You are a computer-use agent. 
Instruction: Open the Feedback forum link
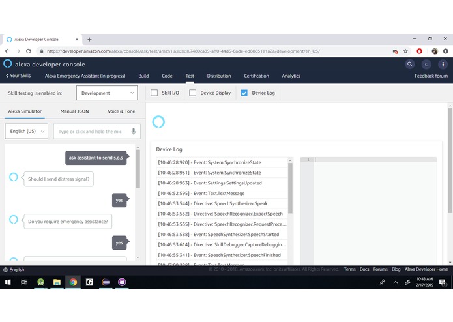click(431, 76)
